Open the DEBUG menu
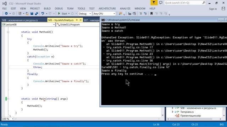 point(59,8)
